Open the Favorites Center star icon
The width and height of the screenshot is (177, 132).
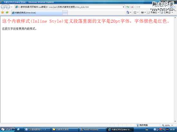3,12
